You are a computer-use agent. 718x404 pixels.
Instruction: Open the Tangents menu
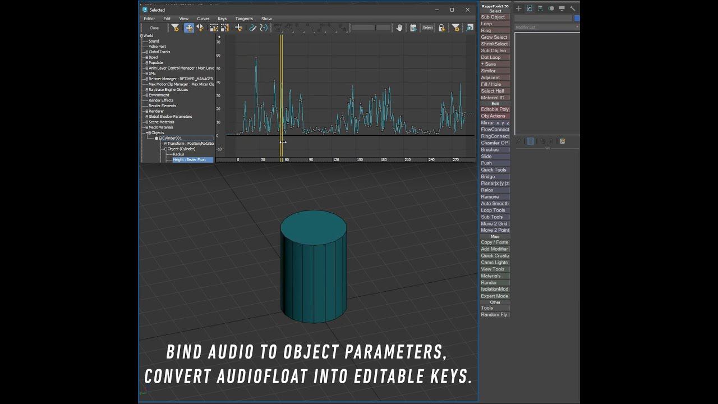pos(244,19)
